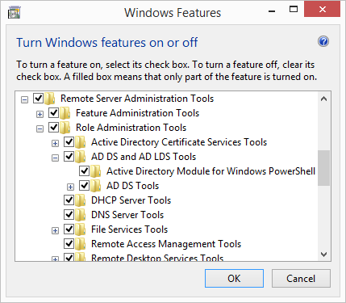
Task: Select the DHCP Server Tools label
Action: tap(131, 200)
